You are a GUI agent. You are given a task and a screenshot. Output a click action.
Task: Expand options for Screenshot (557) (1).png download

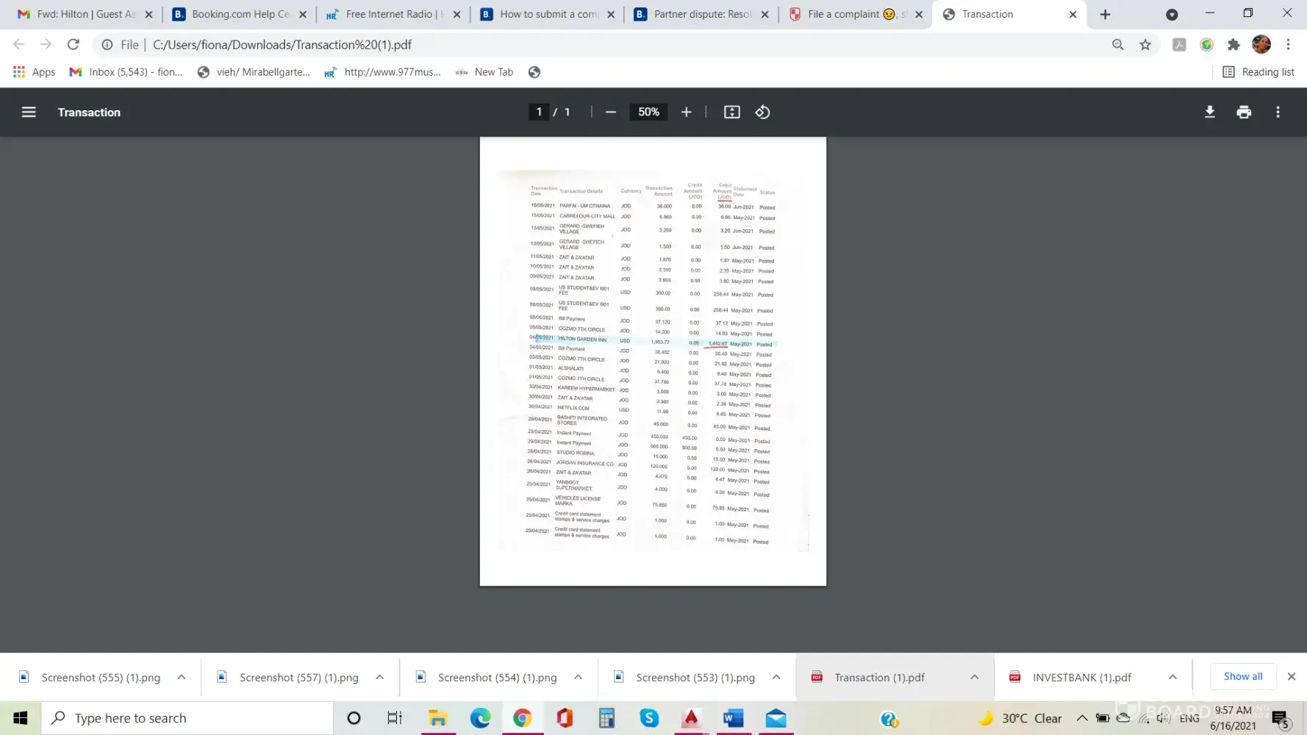tap(379, 677)
